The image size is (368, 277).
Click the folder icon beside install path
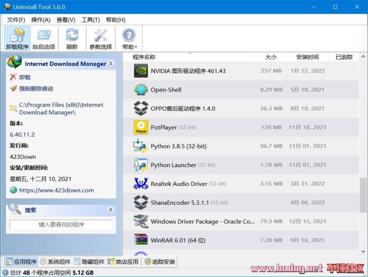13,108
